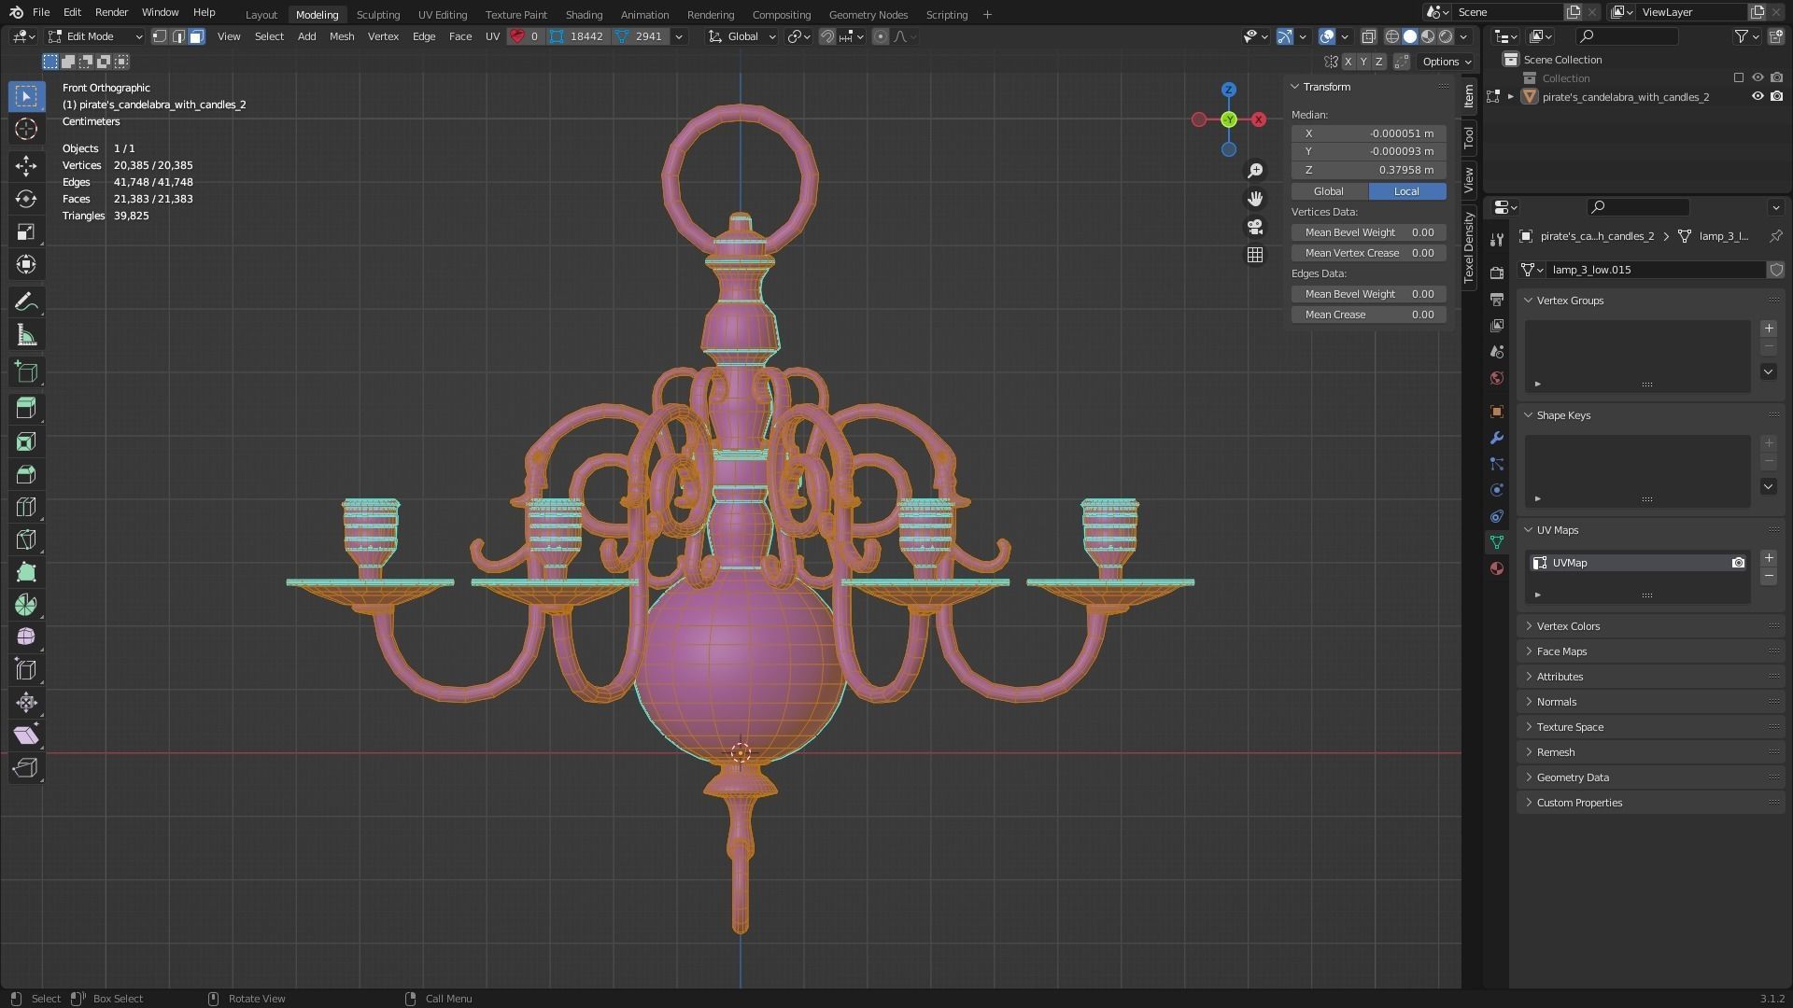Switch to UV Editing workspace tab
Viewport: 1793px width, 1008px height.
443,14
